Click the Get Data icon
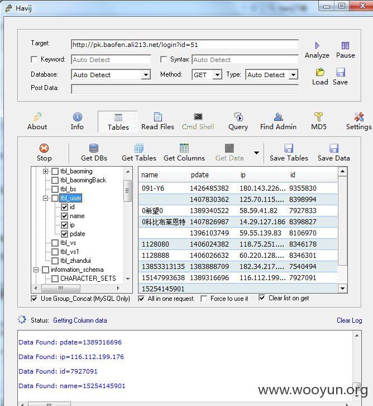Screen dimensions: 373x406 pos(229,148)
